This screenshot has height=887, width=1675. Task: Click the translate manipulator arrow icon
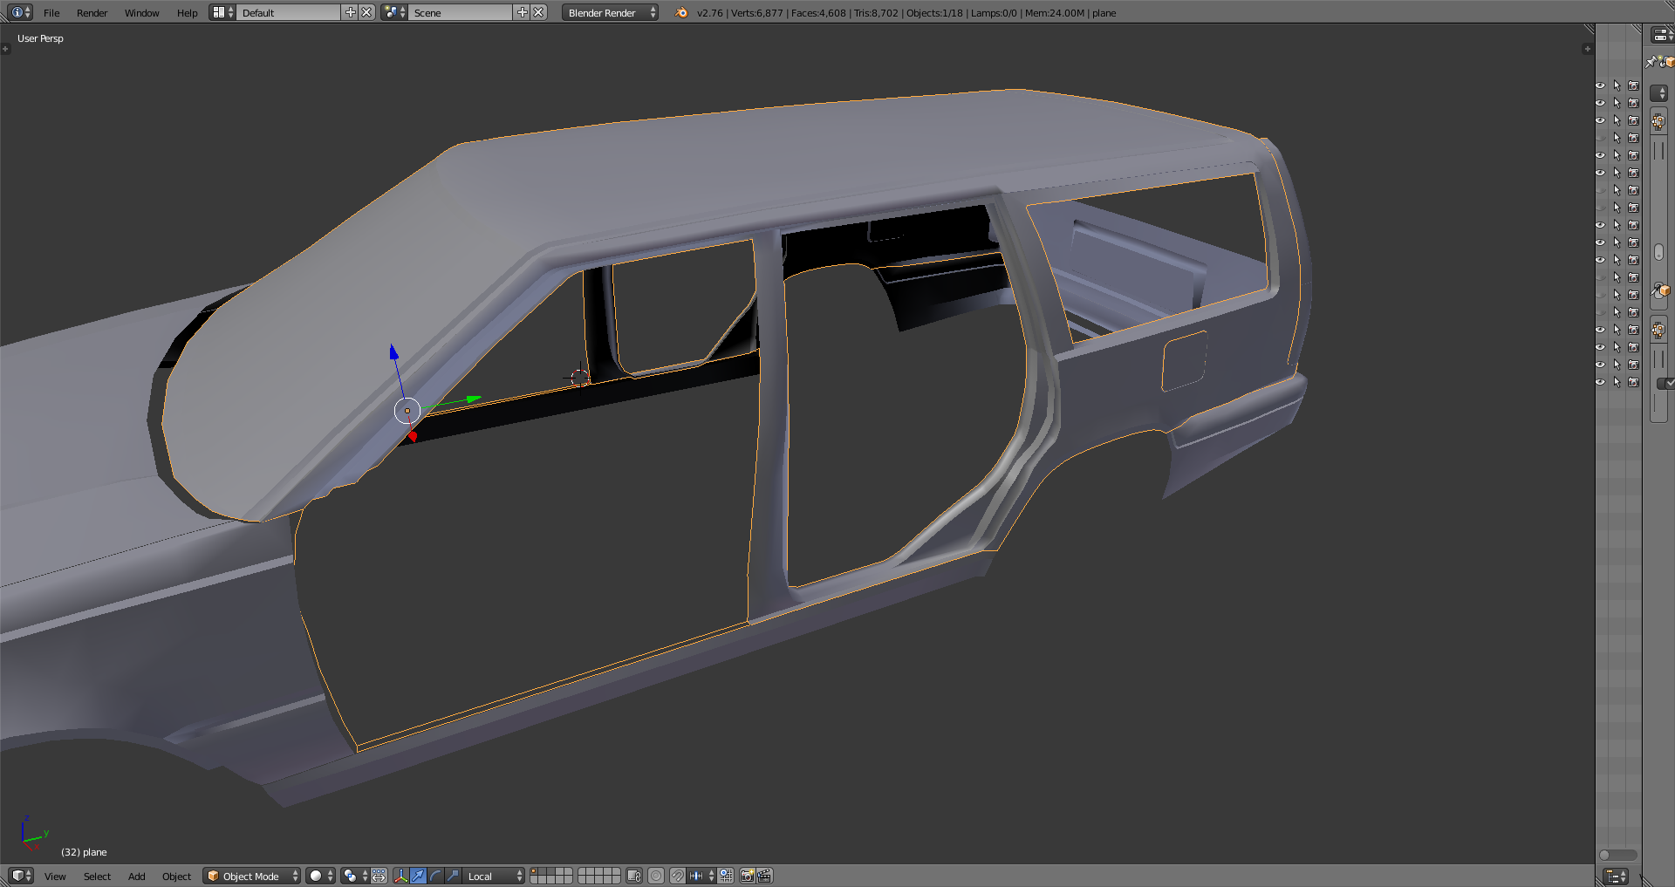[x=418, y=876]
